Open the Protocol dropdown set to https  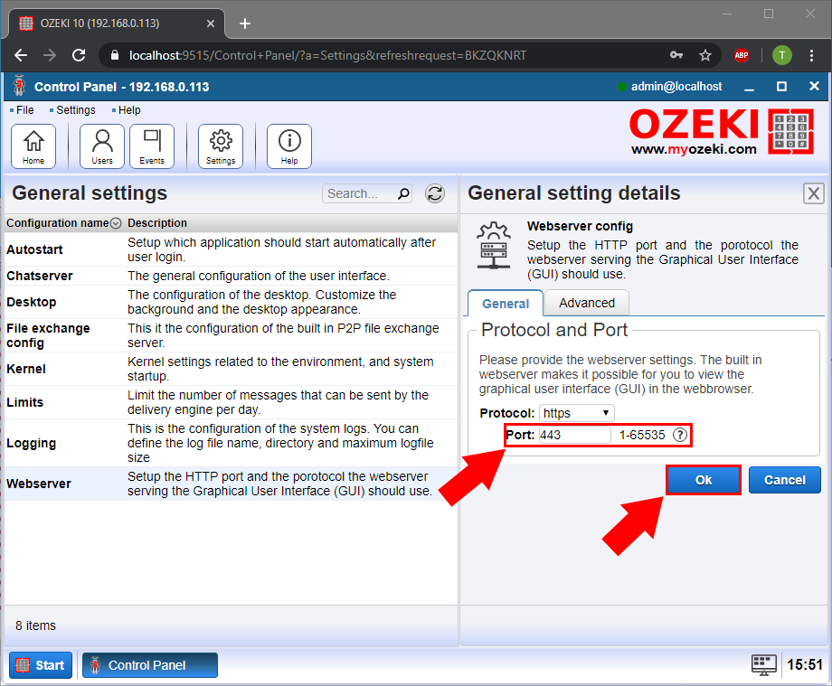pos(577,413)
